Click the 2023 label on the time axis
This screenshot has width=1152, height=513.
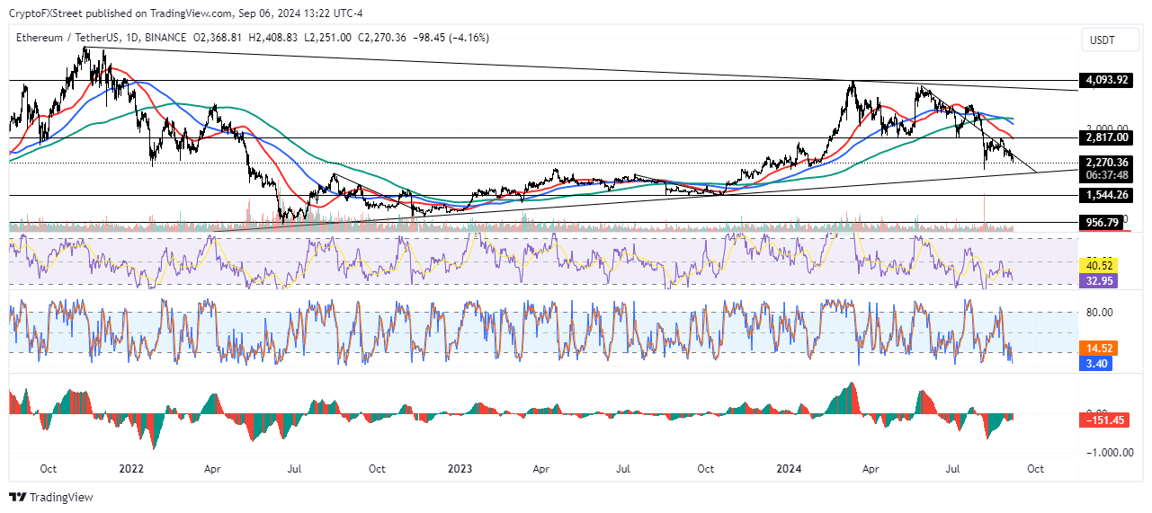coord(460,469)
